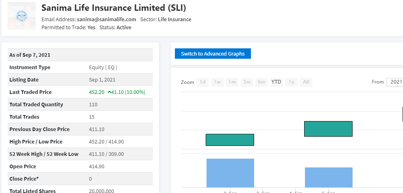This screenshot has width=403, height=193.
Task: Select the YTD zoom range
Action: point(276,82)
